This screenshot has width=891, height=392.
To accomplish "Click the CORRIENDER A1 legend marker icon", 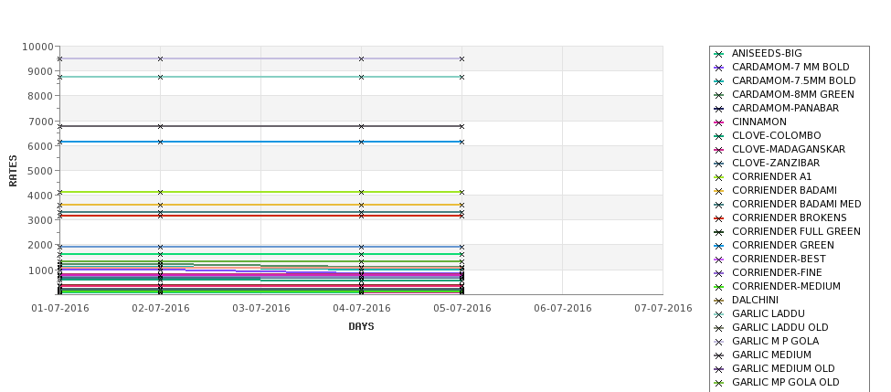I will tap(719, 177).
